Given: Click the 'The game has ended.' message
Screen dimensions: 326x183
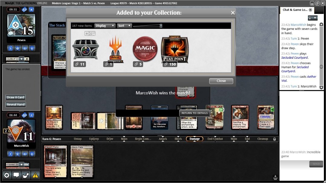Looking at the screenshot, I should (x=18, y=69).
